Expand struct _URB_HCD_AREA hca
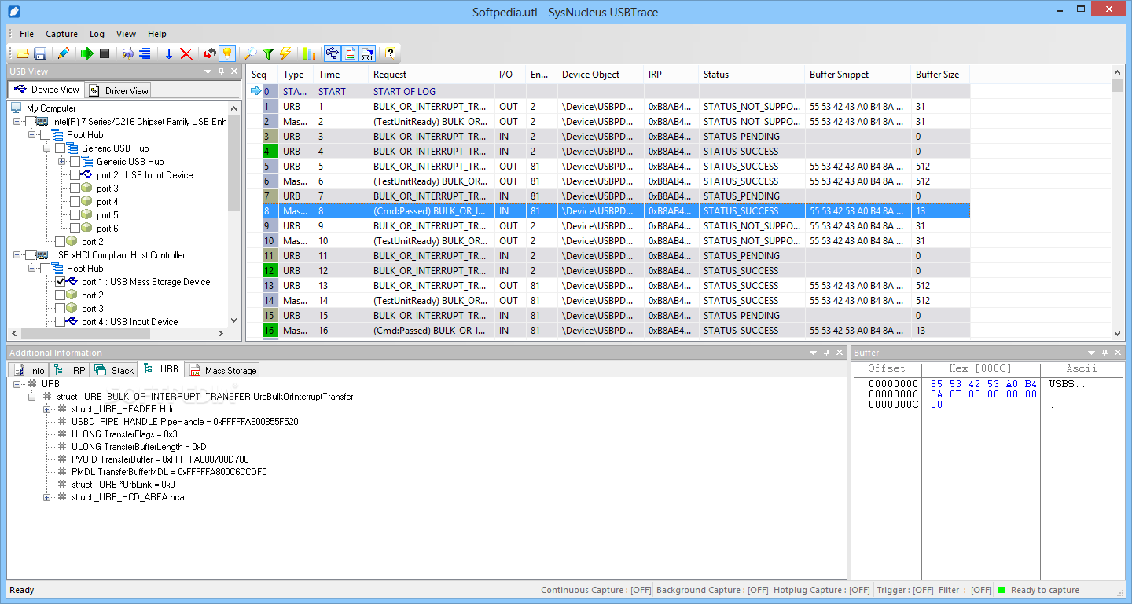Image resolution: width=1132 pixels, height=604 pixels. 46,497
